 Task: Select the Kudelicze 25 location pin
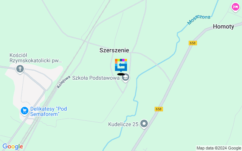pyautogui.click(x=144, y=124)
